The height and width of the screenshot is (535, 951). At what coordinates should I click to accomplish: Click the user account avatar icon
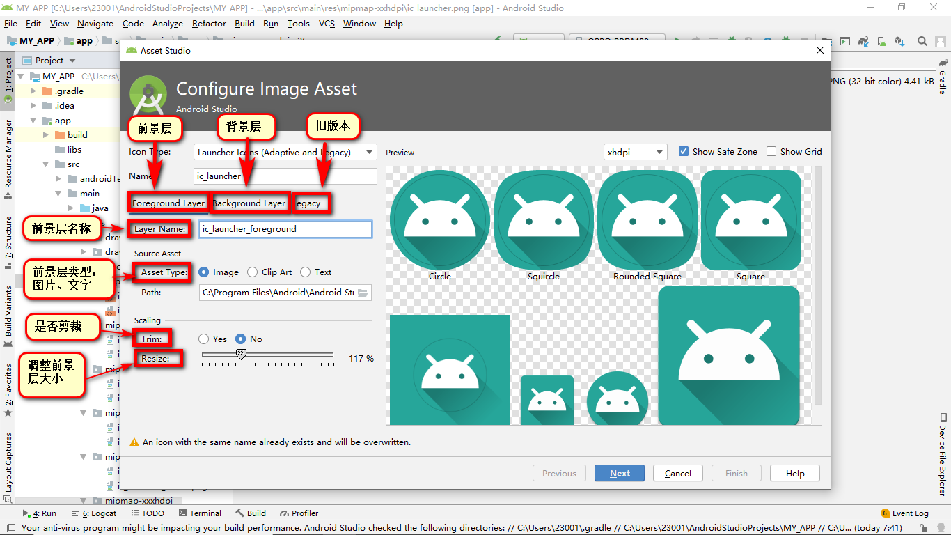coord(940,41)
